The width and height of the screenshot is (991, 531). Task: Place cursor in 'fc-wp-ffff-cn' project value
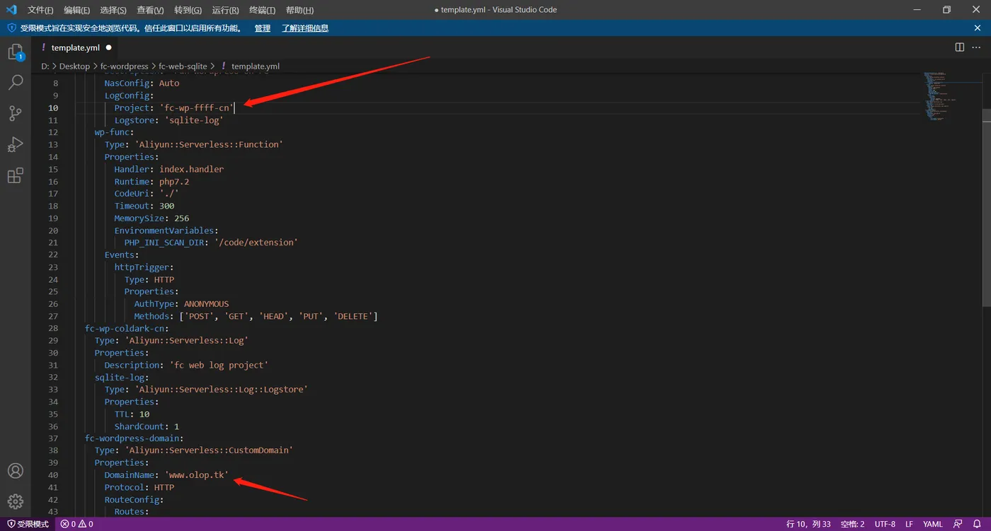197,107
